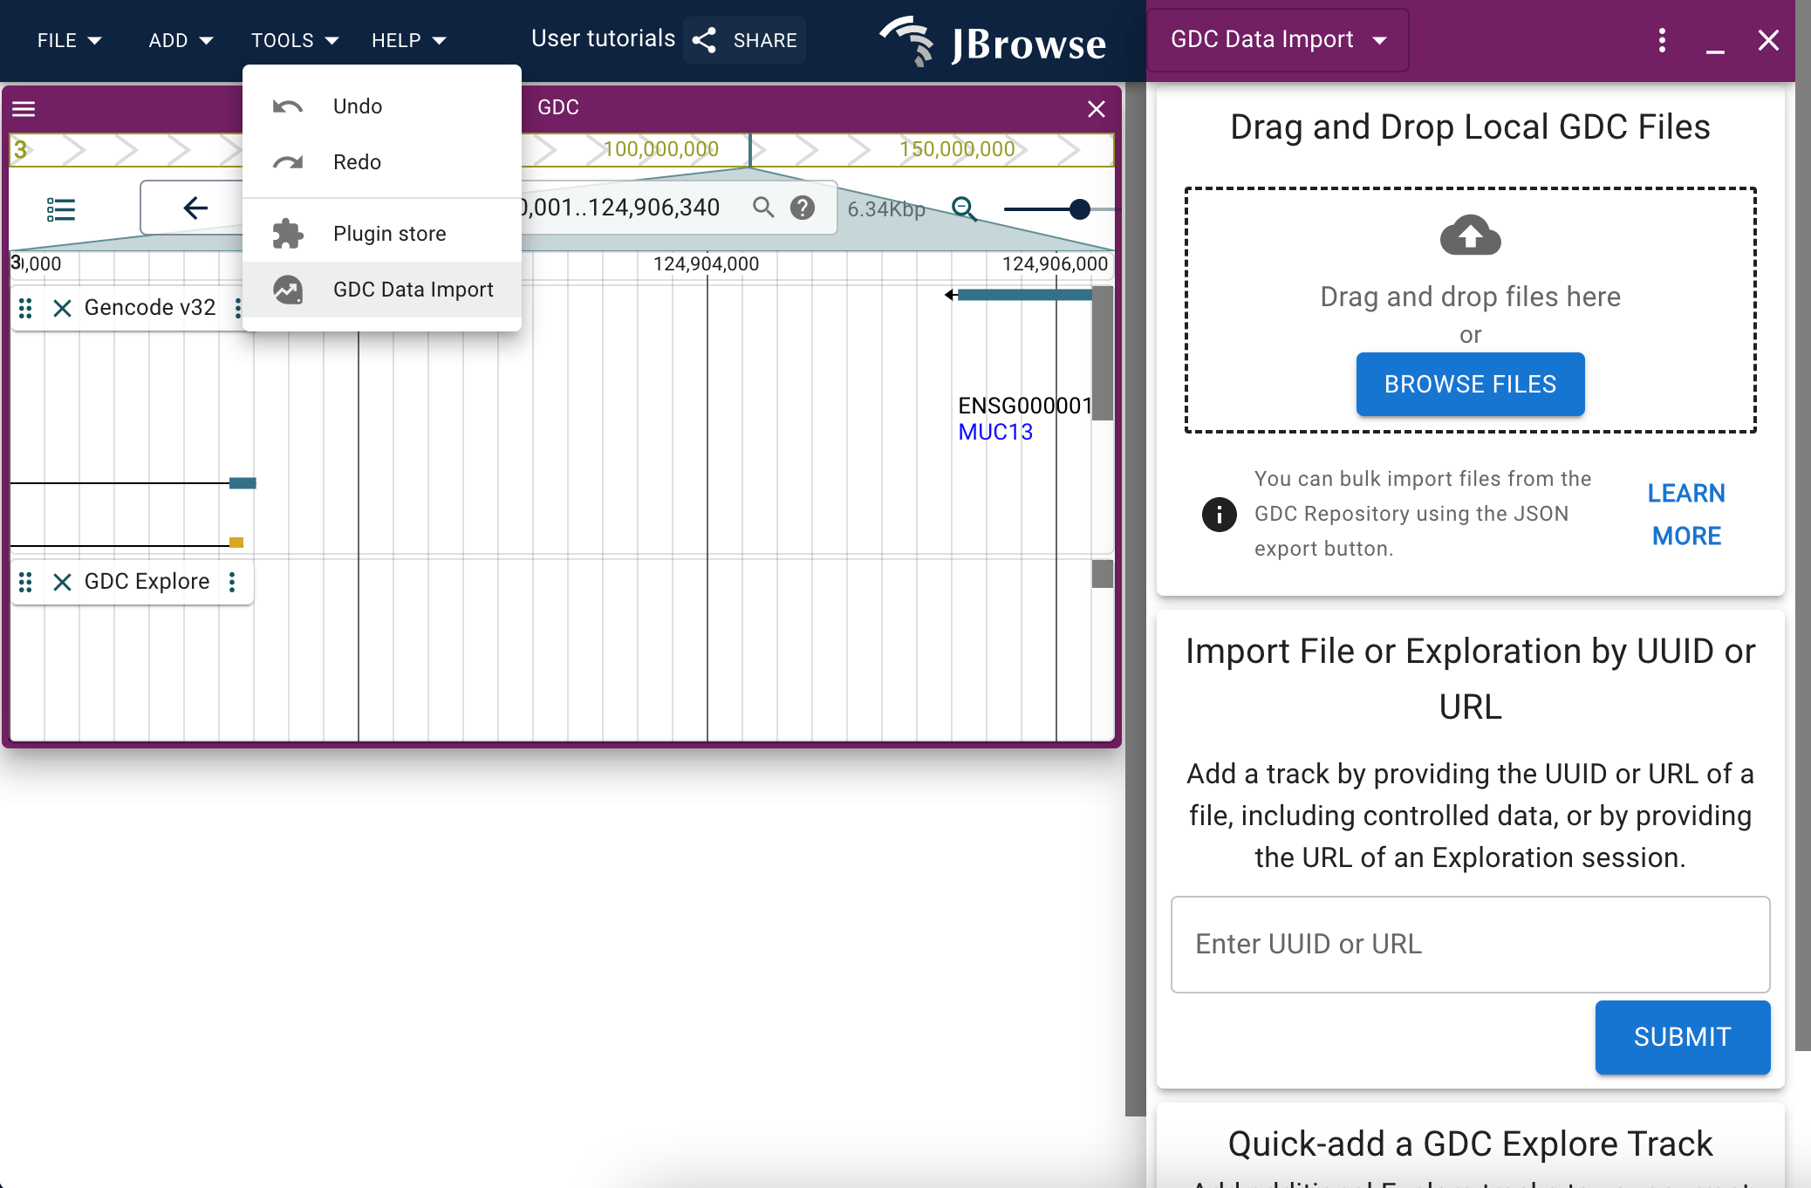Image resolution: width=1811 pixels, height=1188 pixels.
Task: Grab the GDC Explore track drag handle
Action: 25,582
